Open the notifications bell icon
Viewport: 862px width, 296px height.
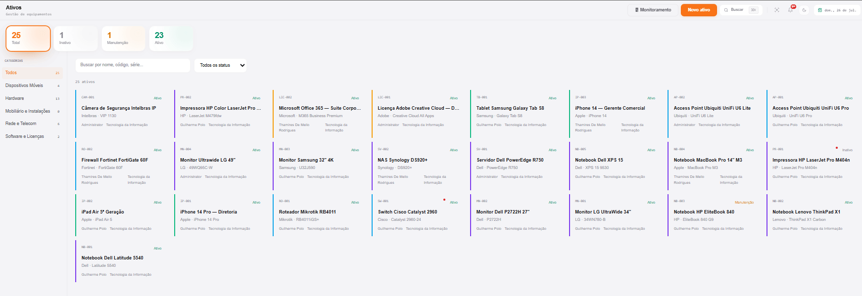[x=790, y=10]
